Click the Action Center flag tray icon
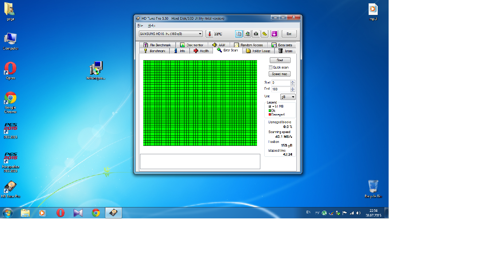498x280 pixels. tap(345, 213)
